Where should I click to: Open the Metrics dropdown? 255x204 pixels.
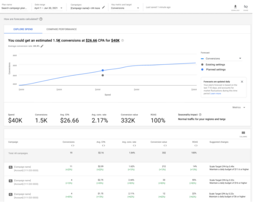239,108
